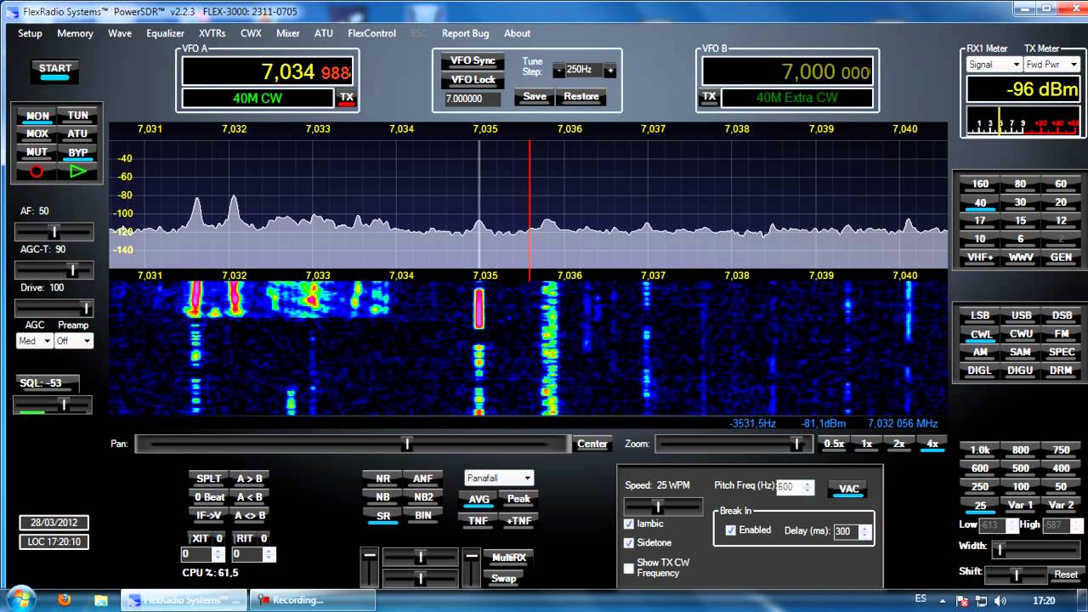Launch Firefox from the taskbar

(x=65, y=600)
